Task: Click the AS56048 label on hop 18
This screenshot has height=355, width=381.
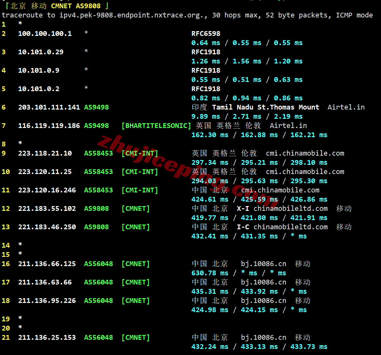Action: 98,301
